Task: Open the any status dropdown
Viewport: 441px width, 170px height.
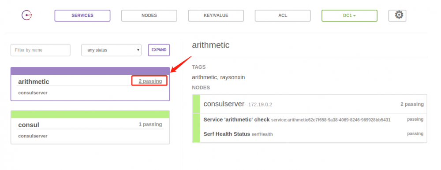Action: [x=112, y=50]
